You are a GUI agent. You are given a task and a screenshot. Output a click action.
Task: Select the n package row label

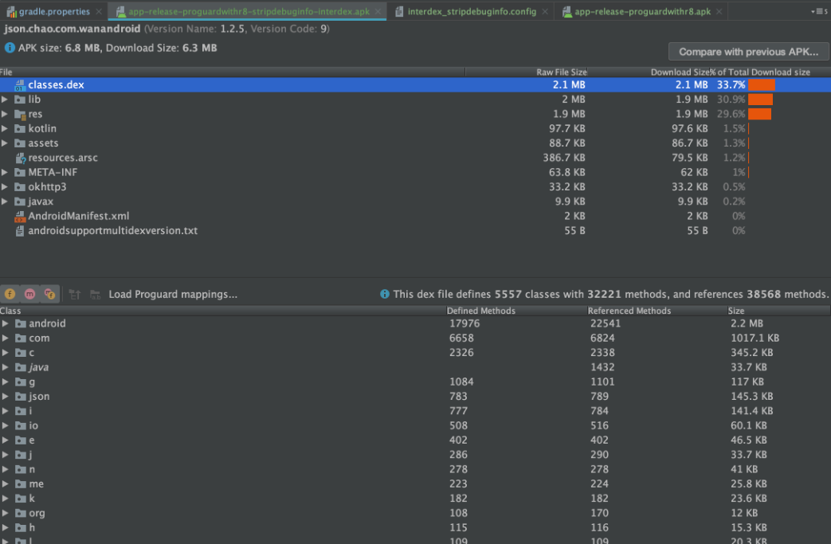pyautogui.click(x=32, y=469)
